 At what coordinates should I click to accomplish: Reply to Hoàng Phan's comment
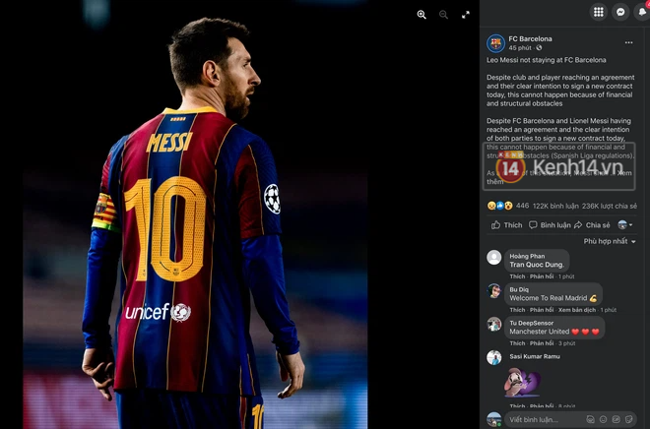(x=542, y=276)
